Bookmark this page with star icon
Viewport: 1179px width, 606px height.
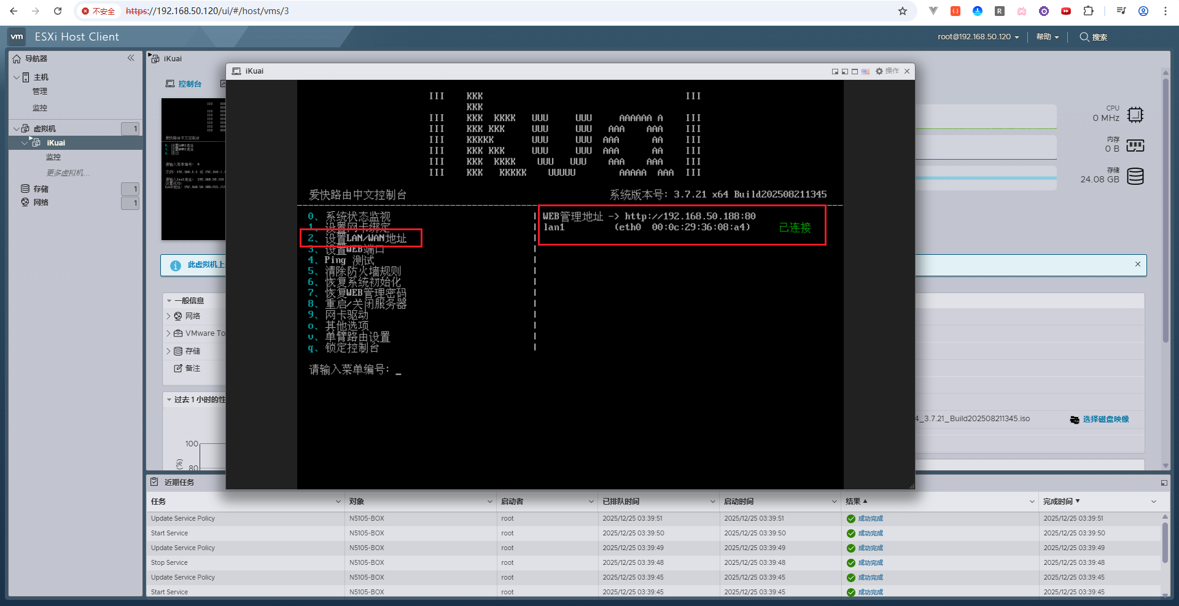(902, 11)
